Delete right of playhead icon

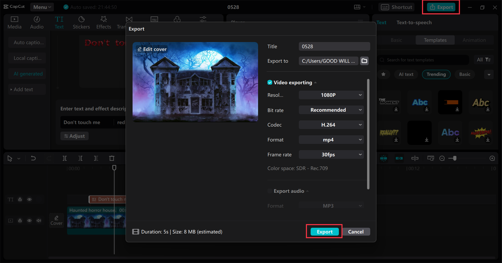click(x=96, y=158)
